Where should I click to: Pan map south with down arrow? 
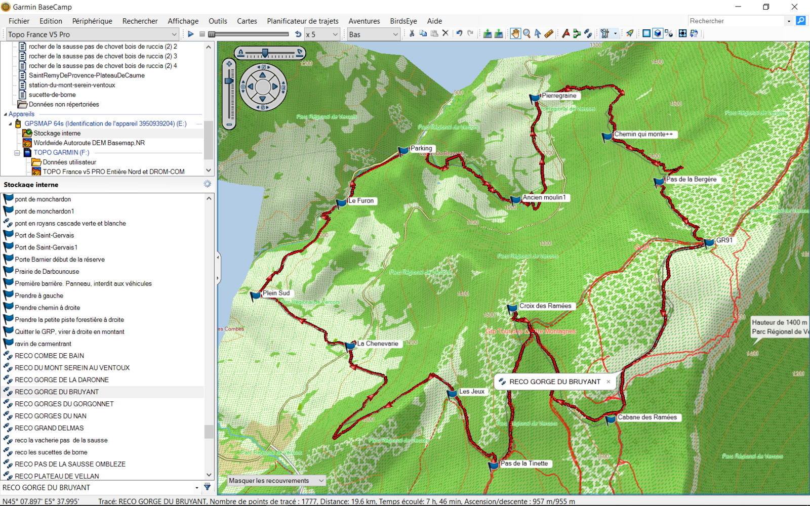(x=262, y=99)
